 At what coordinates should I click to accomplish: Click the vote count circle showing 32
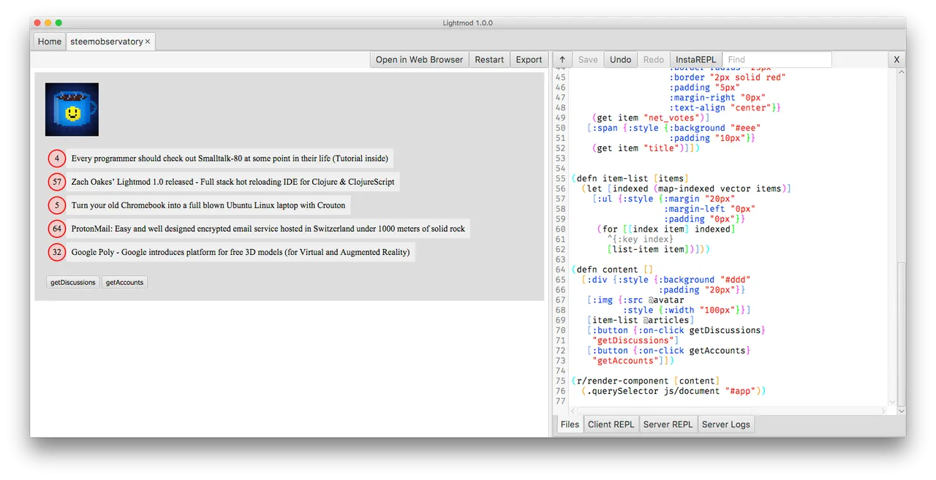[57, 252]
